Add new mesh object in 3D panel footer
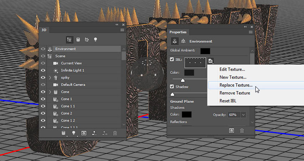This screenshot has width=304, height=161. (64, 133)
